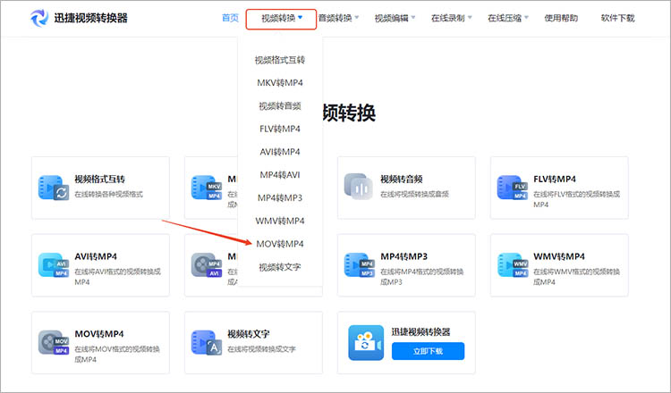Click the 迅捷视频转换器 download card title
Viewport: 671px width, 393px height.
[x=420, y=332]
